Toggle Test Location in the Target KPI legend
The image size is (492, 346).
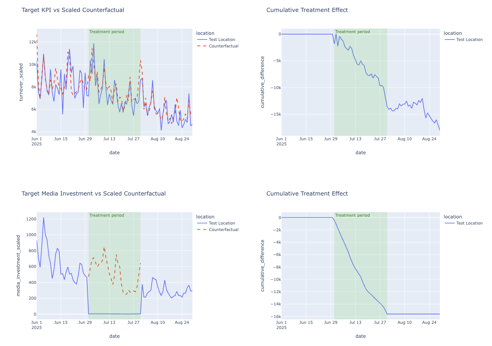click(x=222, y=40)
